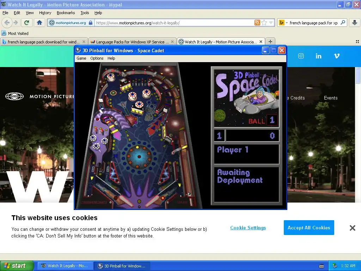Screen dimensions: 361x271
Task: Open the browser History menu
Action: pos(45,13)
